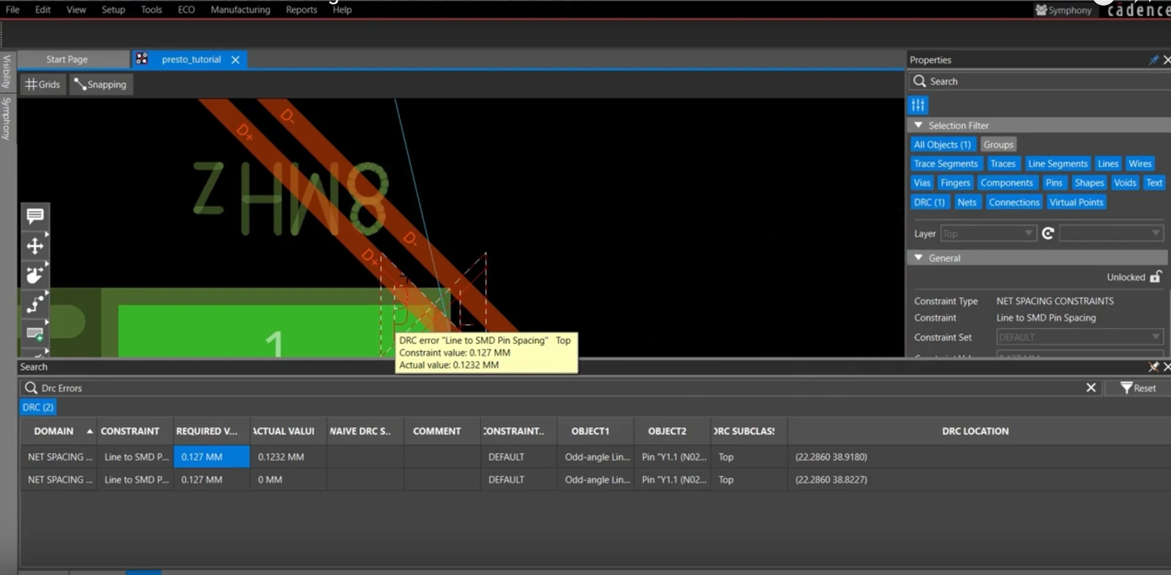Image resolution: width=1171 pixels, height=575 pixels.
Task: Open the Tools menu
Action: point(151,10)
